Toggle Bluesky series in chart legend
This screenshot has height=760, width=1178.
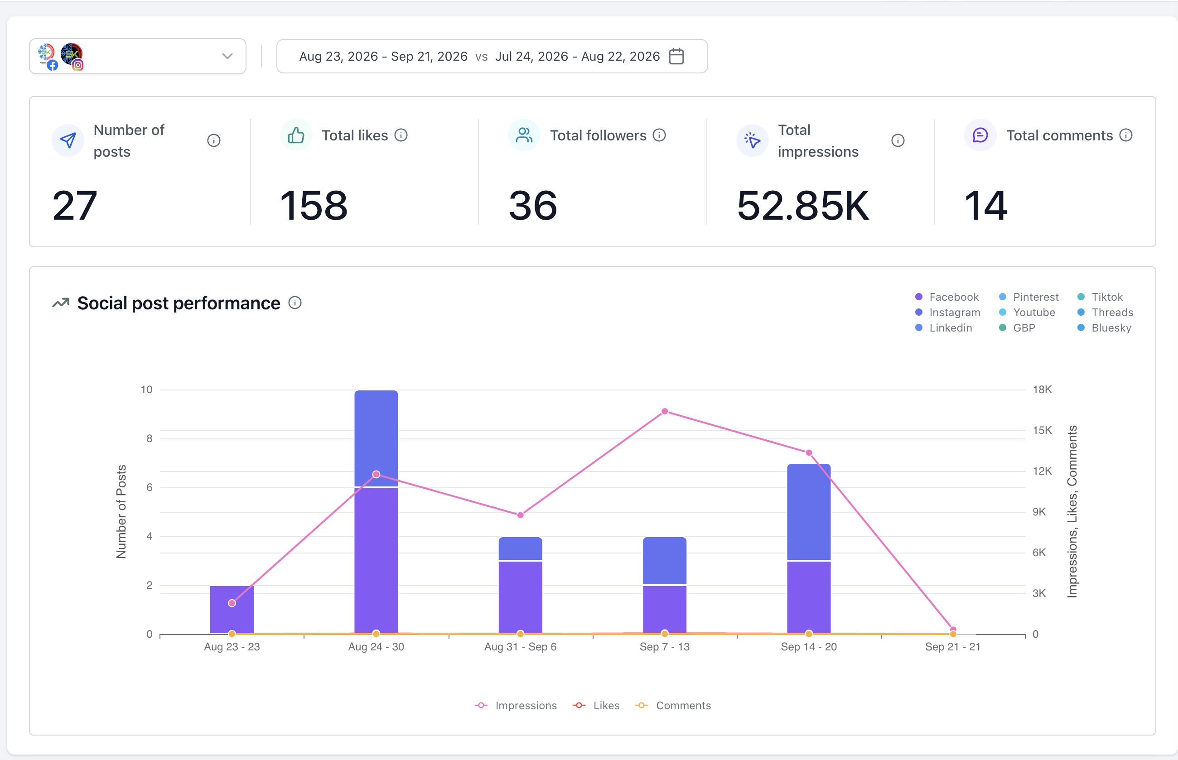(x=1104, y=328)
